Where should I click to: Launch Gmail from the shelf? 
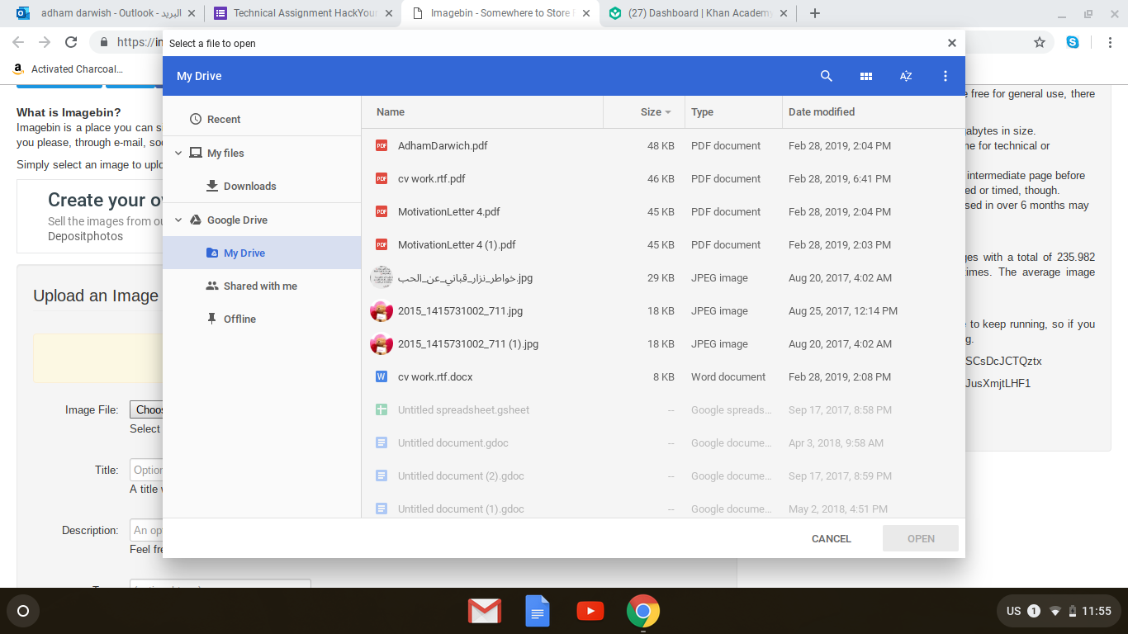pyautogui.click(x=485, y=611)
